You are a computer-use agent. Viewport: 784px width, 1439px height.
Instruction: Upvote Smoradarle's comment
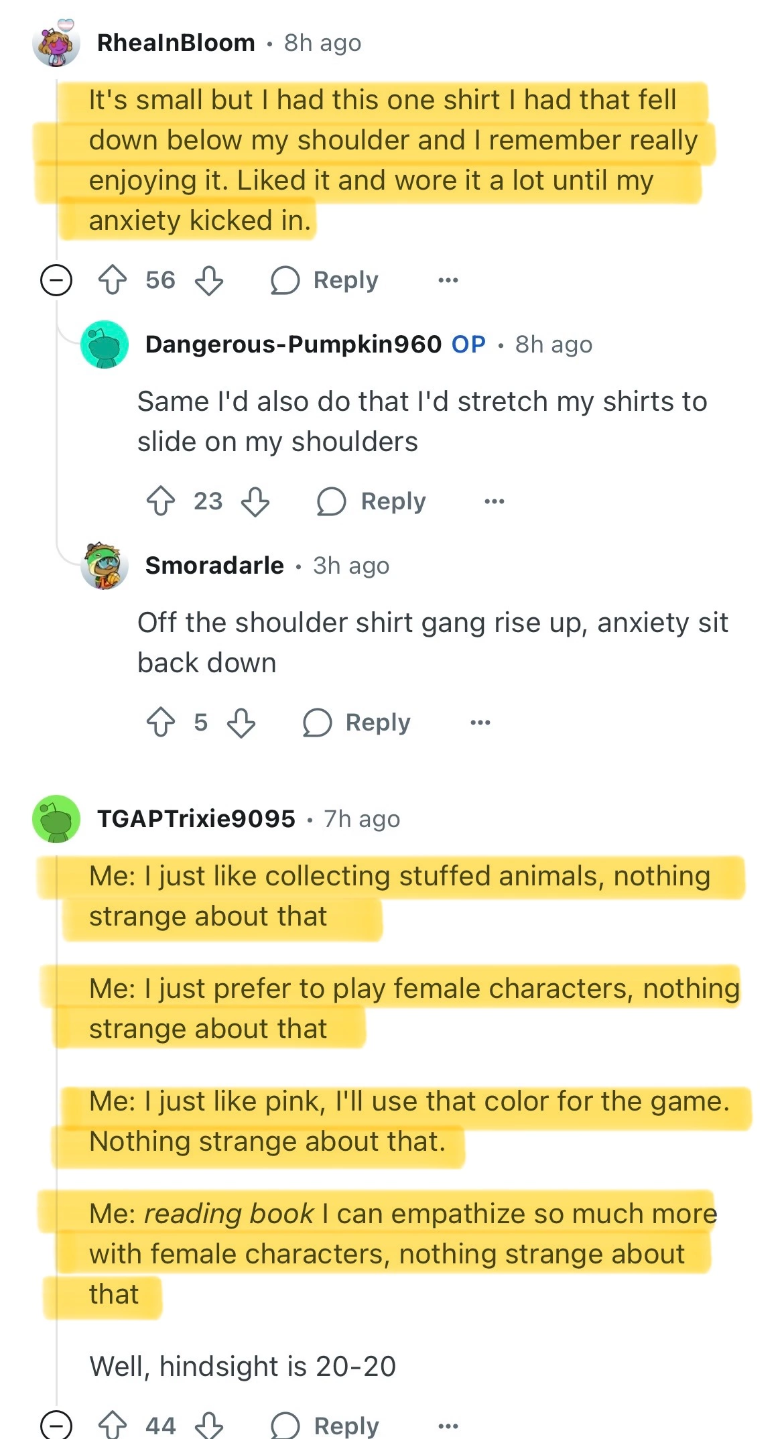tap(161, 723)
